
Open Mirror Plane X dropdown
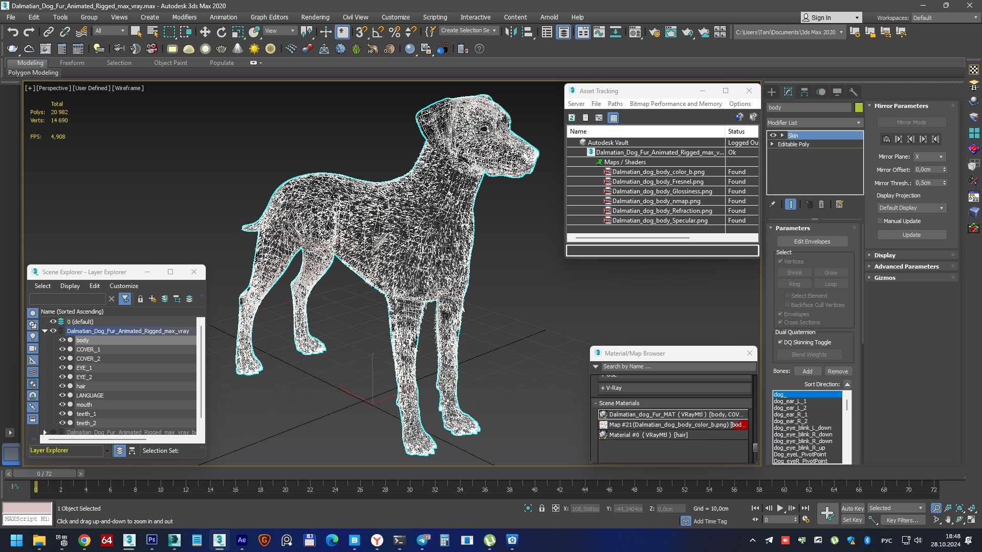tap(929, 157)
